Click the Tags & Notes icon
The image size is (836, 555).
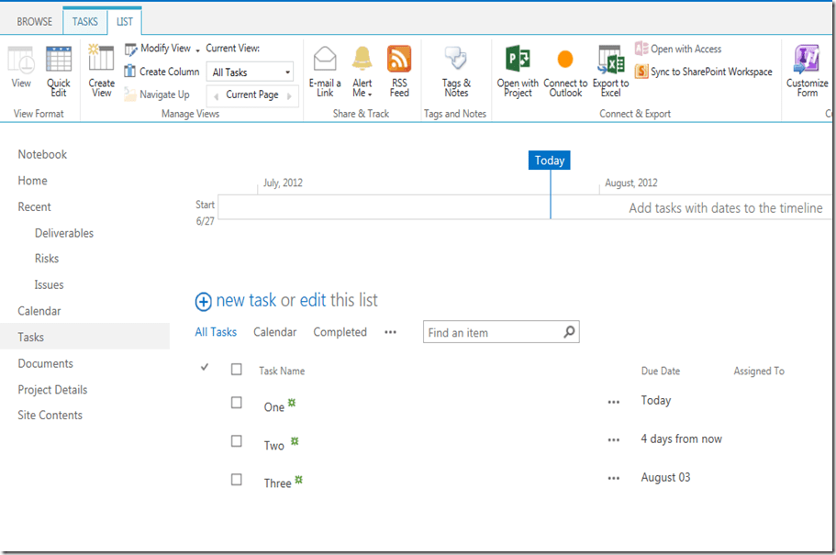pyautogui.click(x=456, y=61)
